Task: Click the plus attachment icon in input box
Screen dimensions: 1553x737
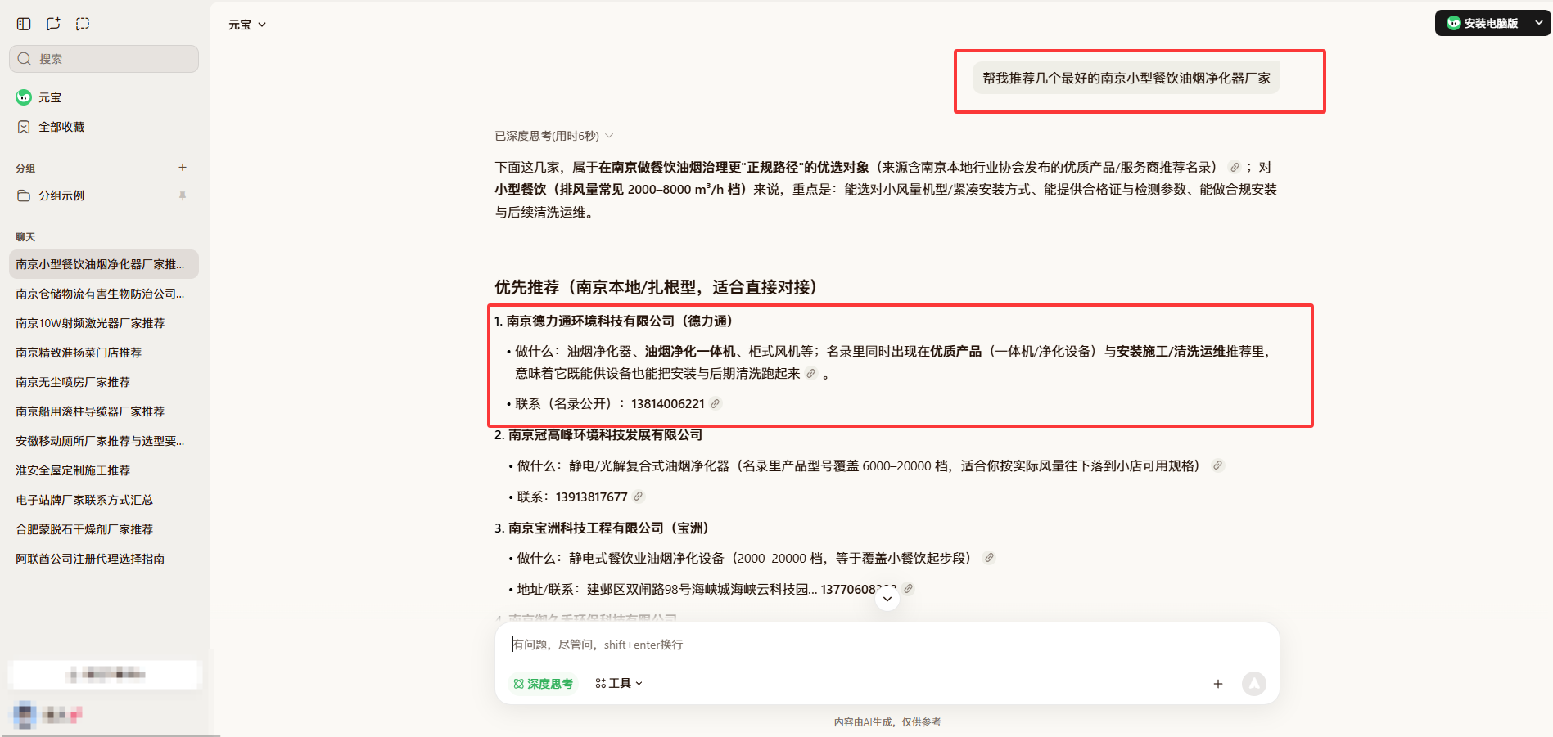Action: 1218,684
